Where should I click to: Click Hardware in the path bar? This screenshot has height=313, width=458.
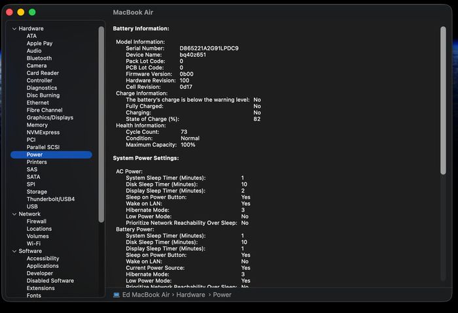(x=191, y=295)
